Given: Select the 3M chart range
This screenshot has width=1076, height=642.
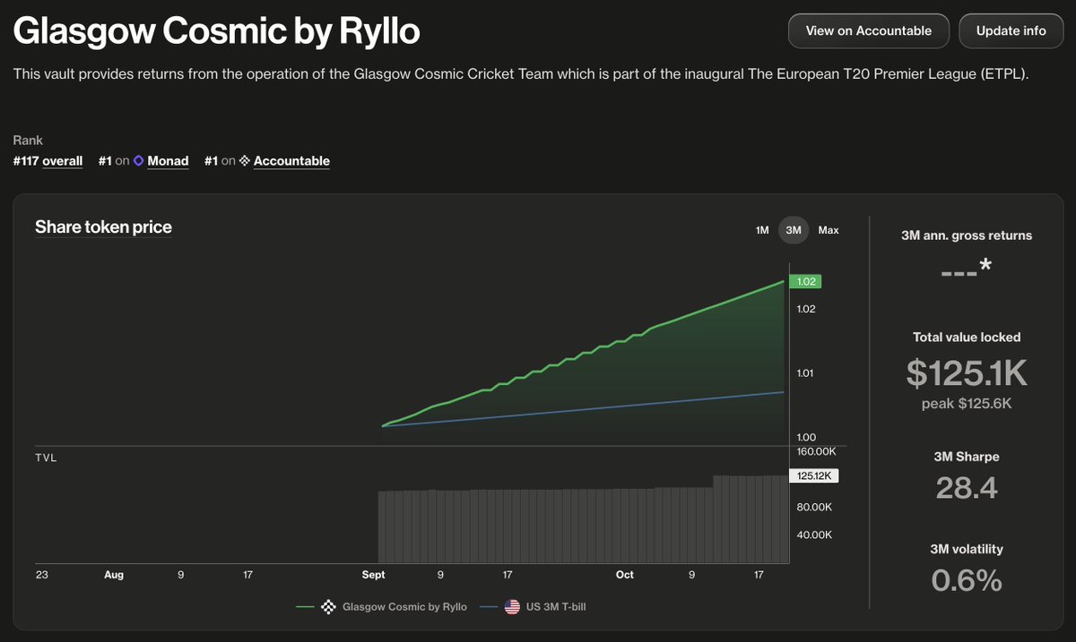Looking at the screenshot, I should [794, 230].
